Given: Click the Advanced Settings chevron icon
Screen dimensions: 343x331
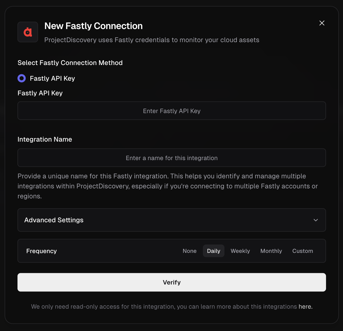Looking at the screenshot, I should coord(316,220).
